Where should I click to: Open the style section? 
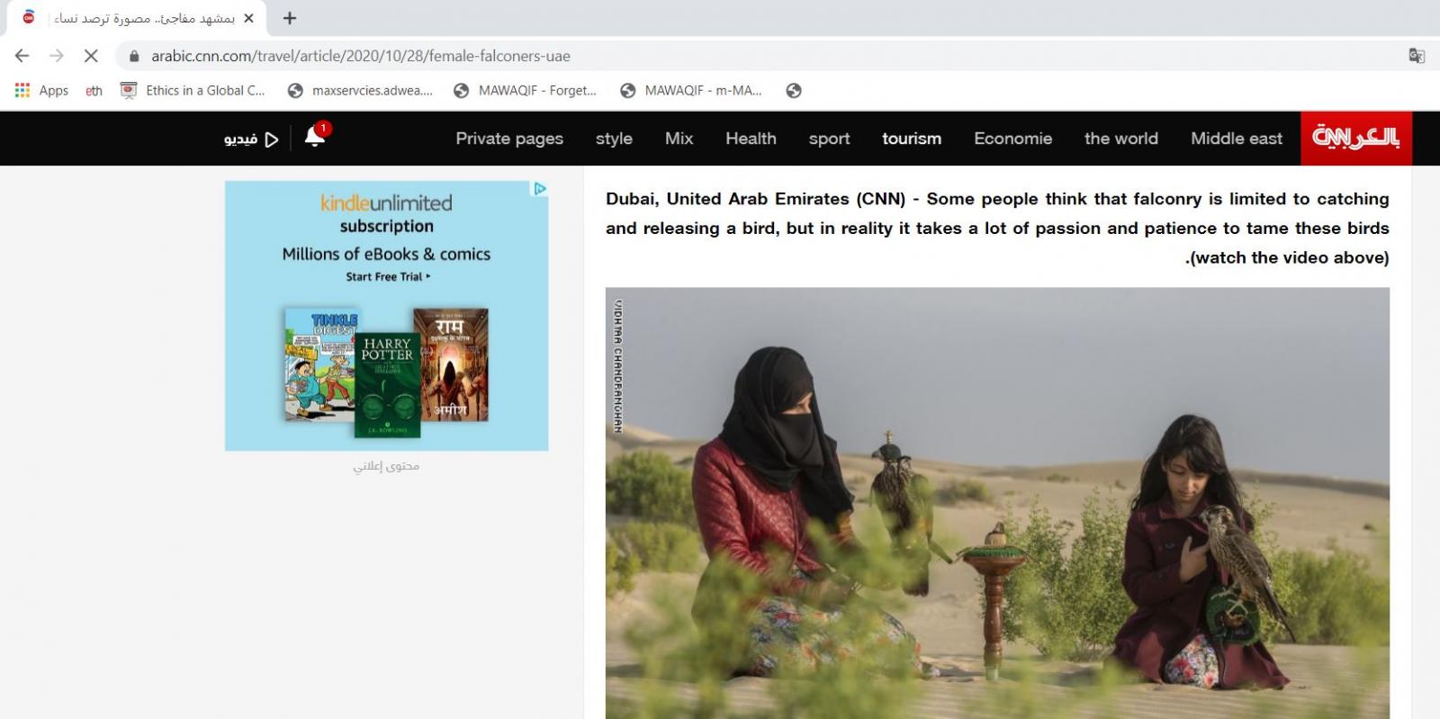pyautogui.click(x=614, y=139)
